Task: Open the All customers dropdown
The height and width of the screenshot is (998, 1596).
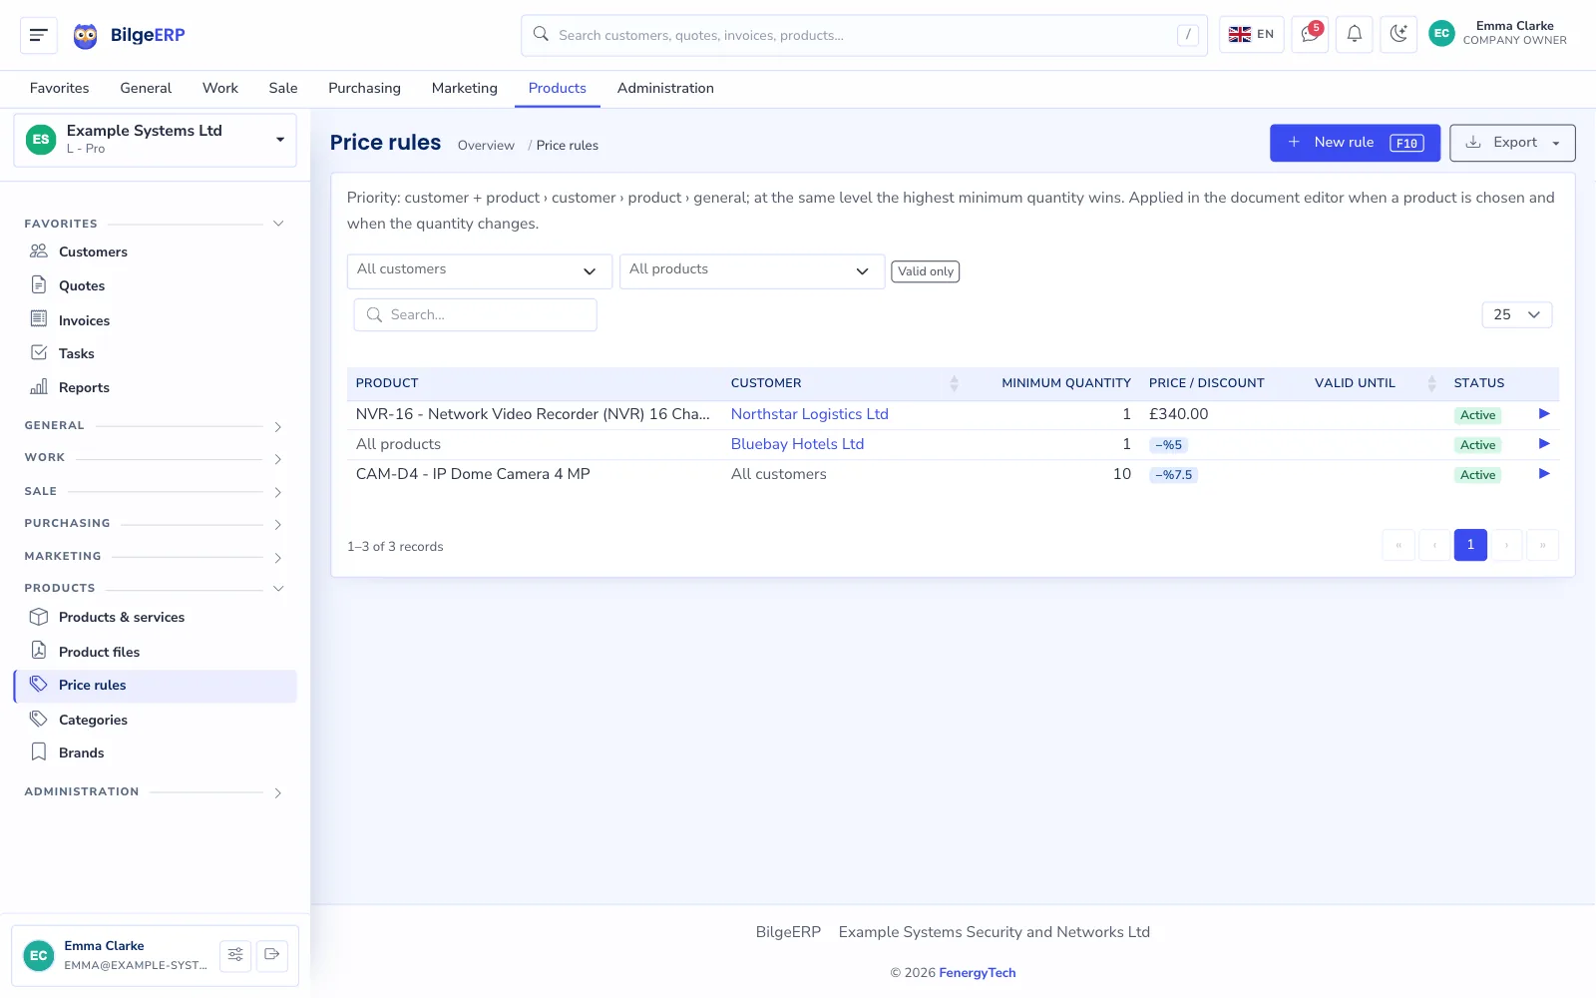Action: tap(479, 271)
